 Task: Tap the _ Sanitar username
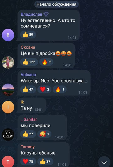[x=29, y=119]
